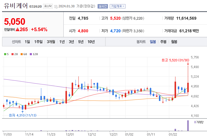Switch to the 주봉 weekly candle chart
207x140 pixels.
[x=163, y=42]
